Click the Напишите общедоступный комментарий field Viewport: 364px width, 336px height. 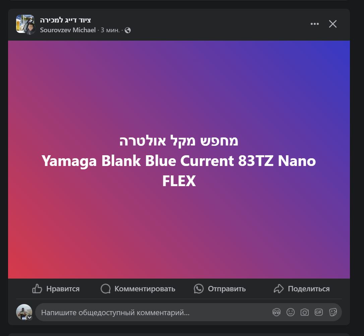[153, 312]
